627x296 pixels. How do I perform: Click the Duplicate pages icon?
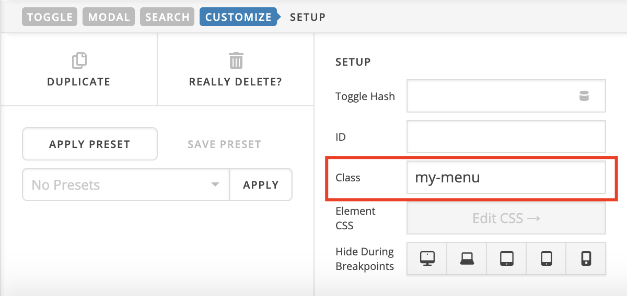pos(79,60)
